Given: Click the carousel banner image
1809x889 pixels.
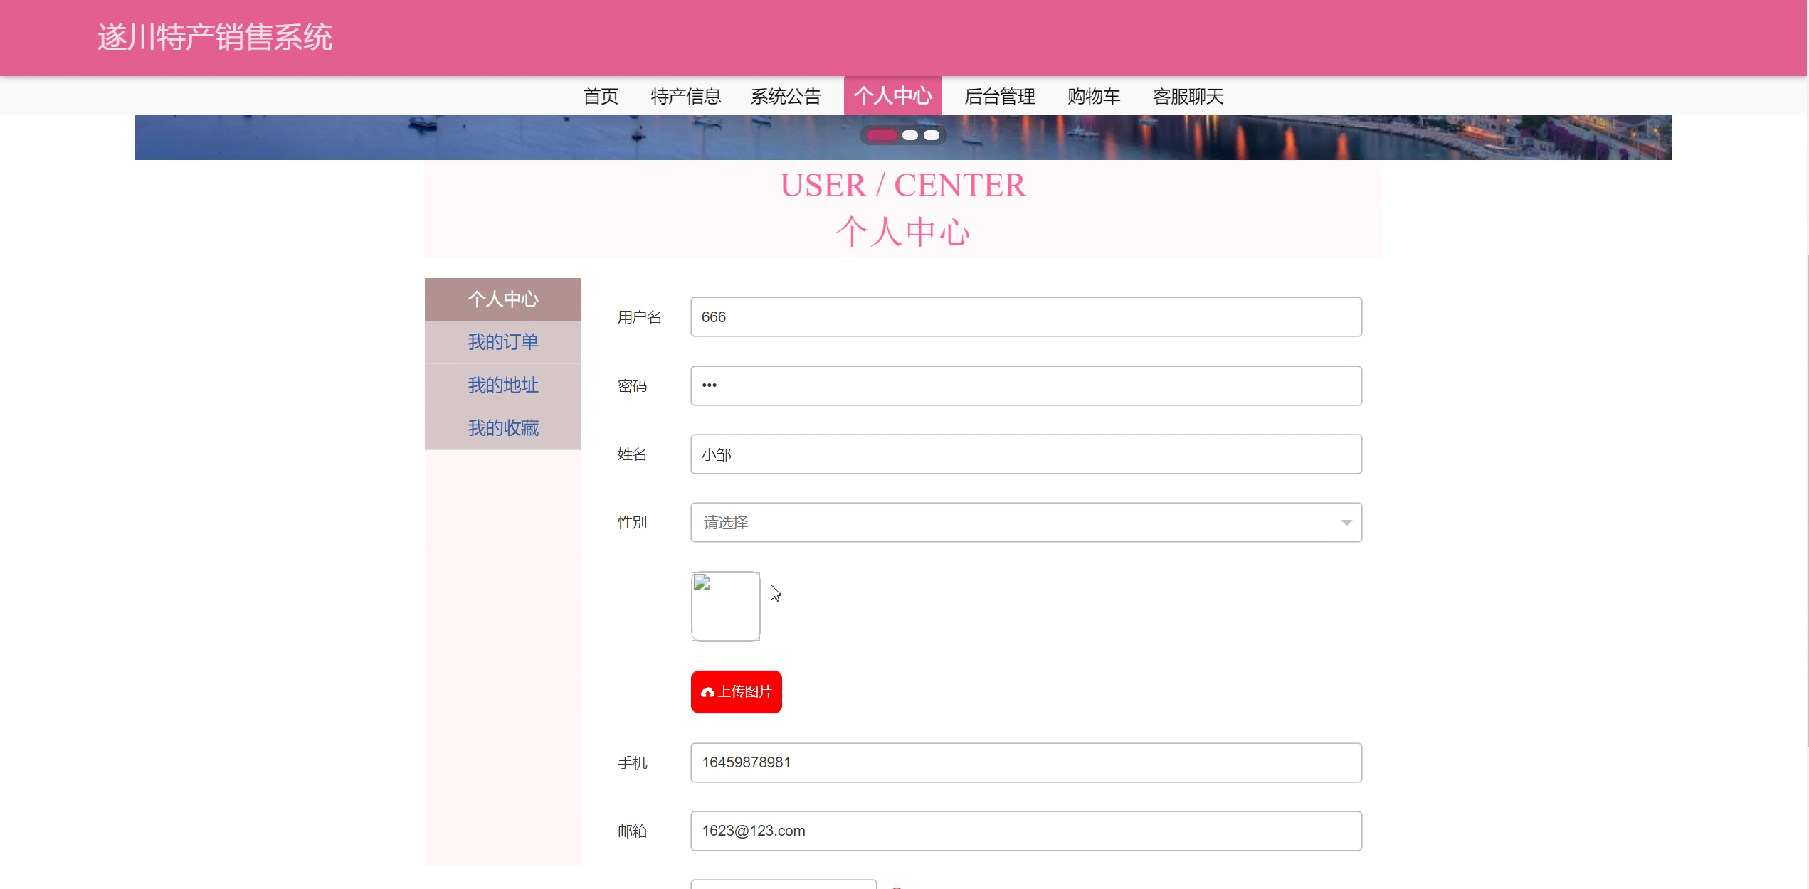Looking at the screenshot, I should [x=903, y=137].
